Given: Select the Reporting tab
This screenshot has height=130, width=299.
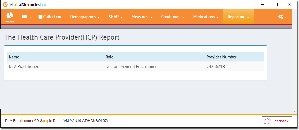Looking at the screenshot, I should click(239, 17).
